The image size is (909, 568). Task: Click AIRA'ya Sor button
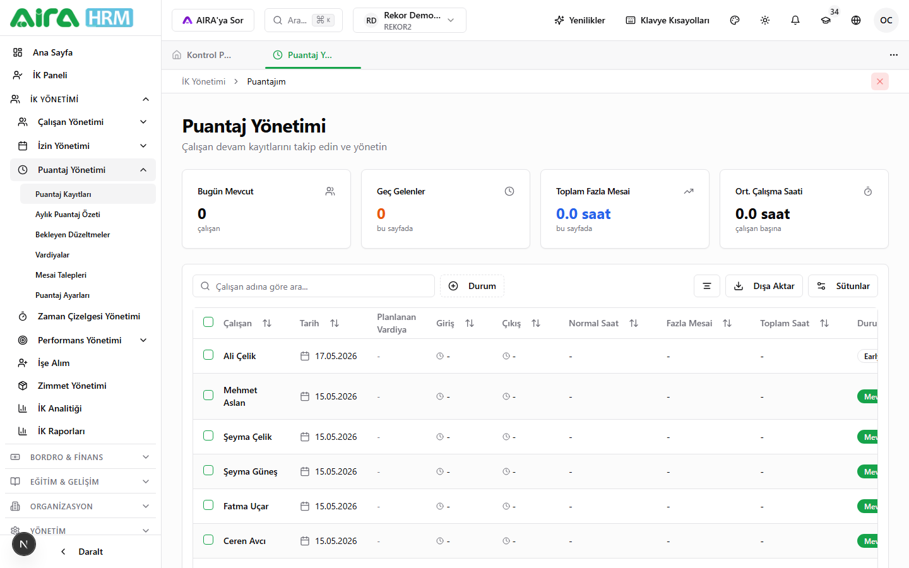(x=213, y=20)
